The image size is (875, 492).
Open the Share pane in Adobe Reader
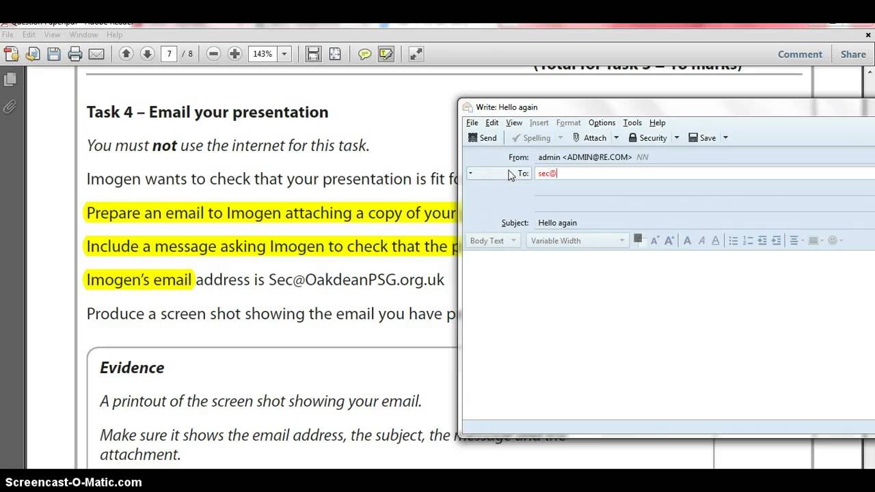click(853, 54)
